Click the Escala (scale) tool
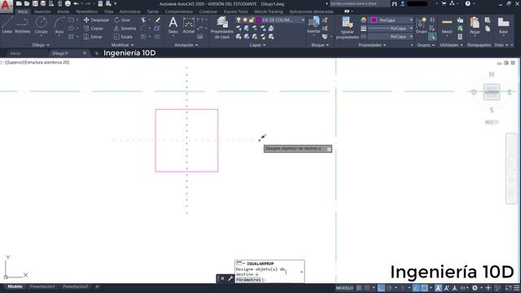Screen dimensions: 521x293 tap(123, 37)
